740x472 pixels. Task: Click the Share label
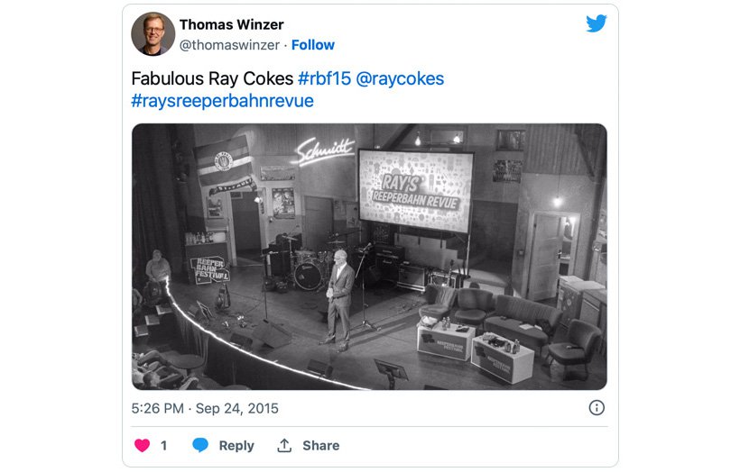[x=321, y=445]
